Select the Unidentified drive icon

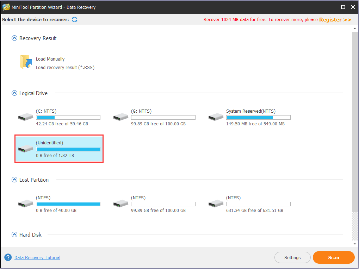[26, 149]
